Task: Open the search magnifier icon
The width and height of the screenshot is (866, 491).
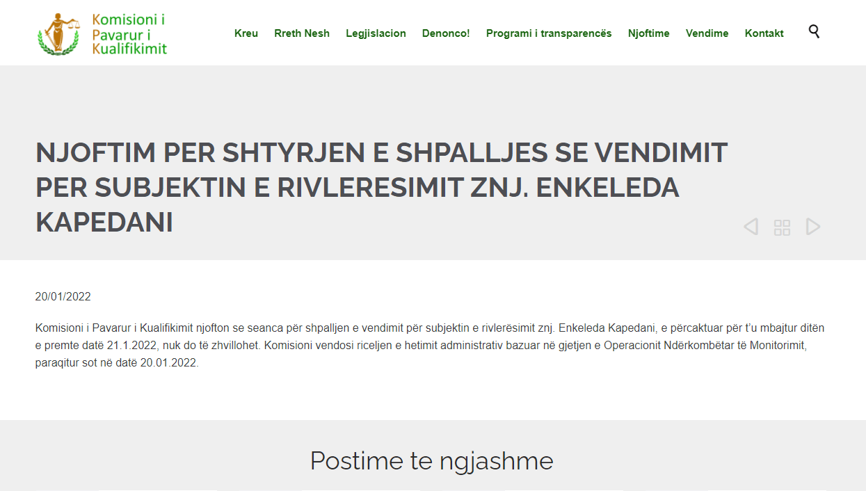Action: 814,31
